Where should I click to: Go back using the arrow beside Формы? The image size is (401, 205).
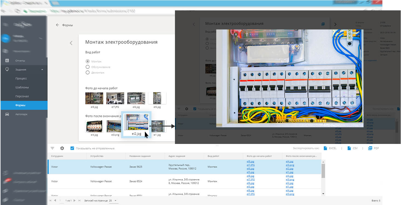pyautogui.click(x=57, y=25)
